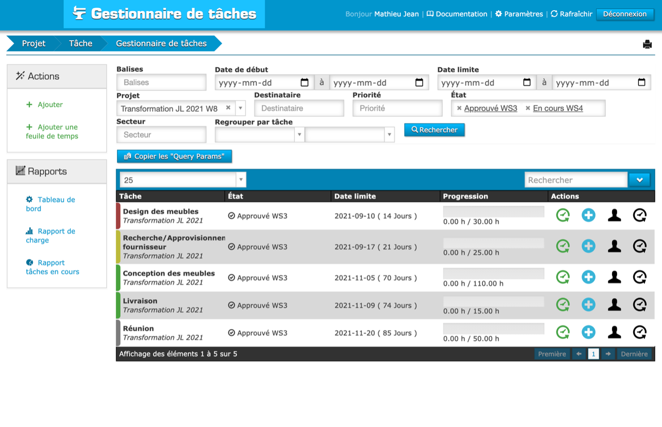The width and height of the screenshot is (662, 427).
Task: Click progress bar of Design des meubles
Action: (x=493, y=212)
